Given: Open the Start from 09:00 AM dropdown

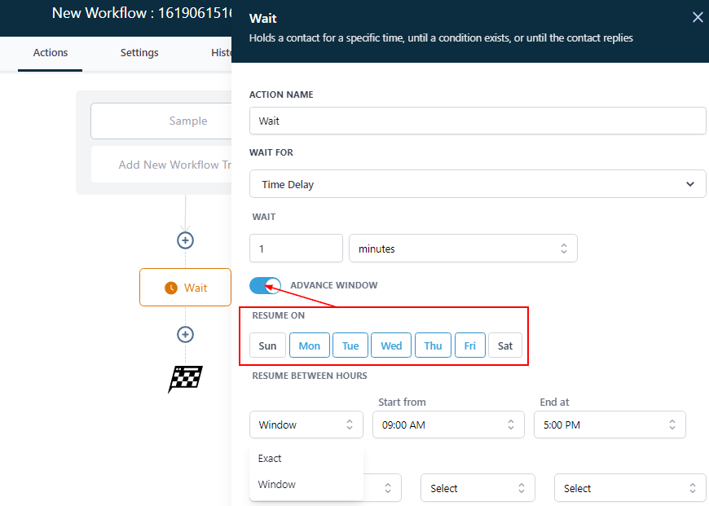Looking at the screenshot, I should point(448,425).
